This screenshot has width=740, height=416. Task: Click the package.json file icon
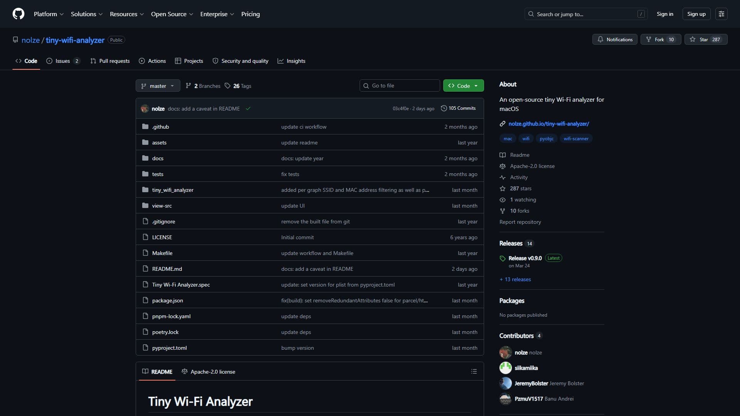point(145,300)
